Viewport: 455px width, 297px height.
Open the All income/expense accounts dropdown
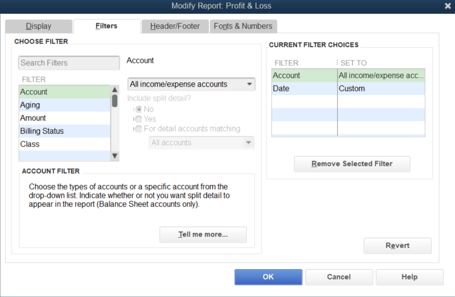(x=191, y=84)
